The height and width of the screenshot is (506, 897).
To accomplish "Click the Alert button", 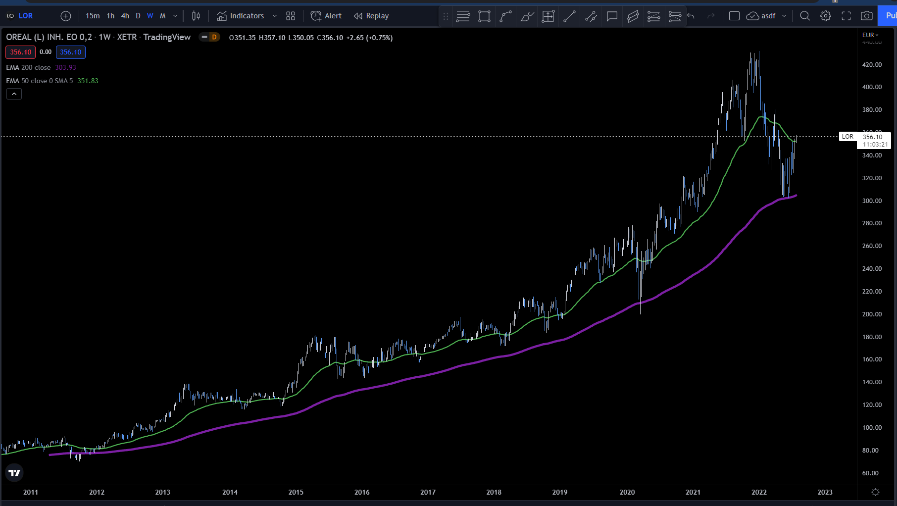I will point(326,16).
